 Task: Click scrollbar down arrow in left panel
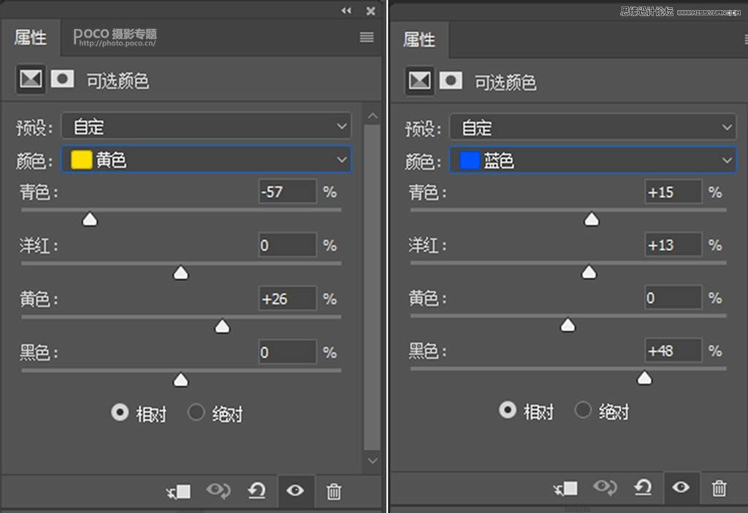coord(373,460)
